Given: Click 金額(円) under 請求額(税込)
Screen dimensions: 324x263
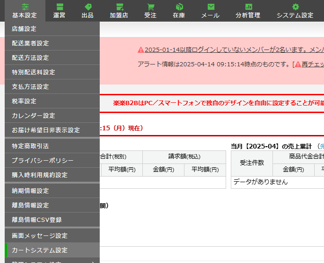Looking at the screenshot, I should [x=163, y=170].
